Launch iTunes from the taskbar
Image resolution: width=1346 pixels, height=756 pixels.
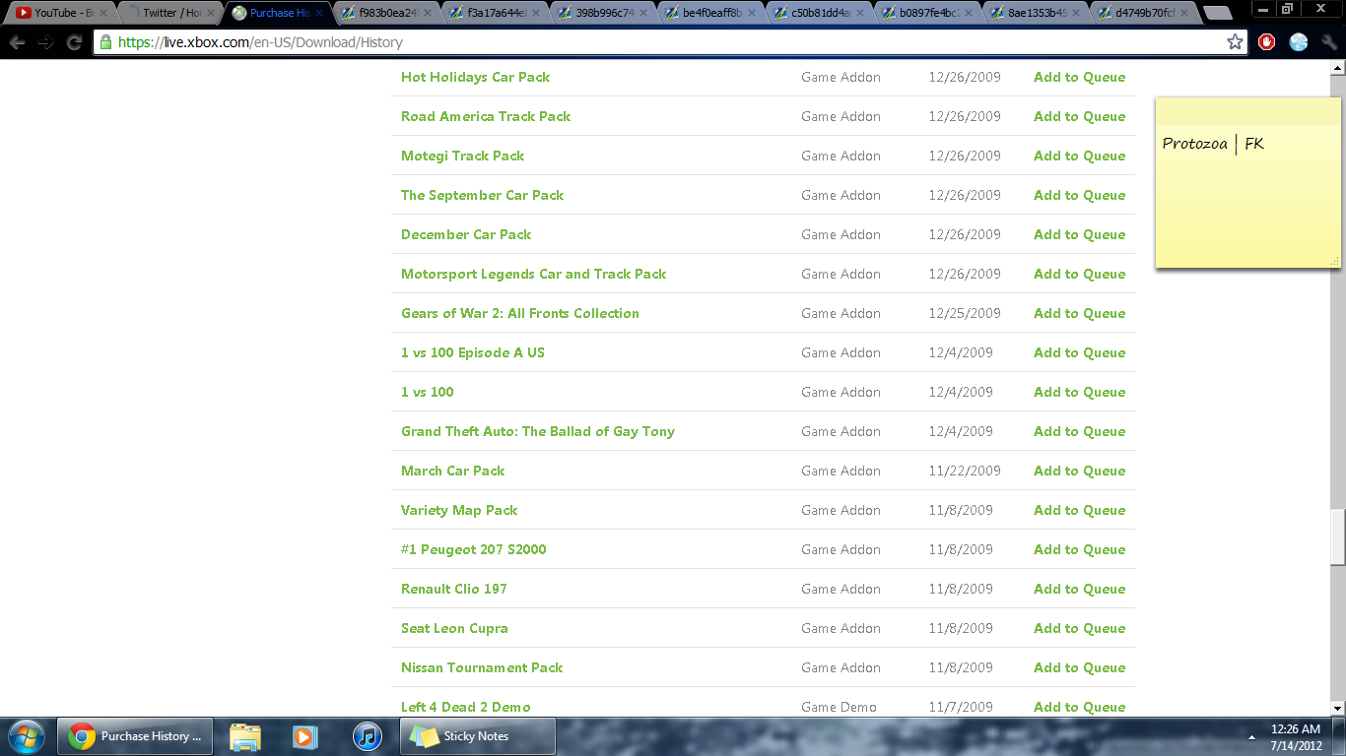[x=367, y=736]
